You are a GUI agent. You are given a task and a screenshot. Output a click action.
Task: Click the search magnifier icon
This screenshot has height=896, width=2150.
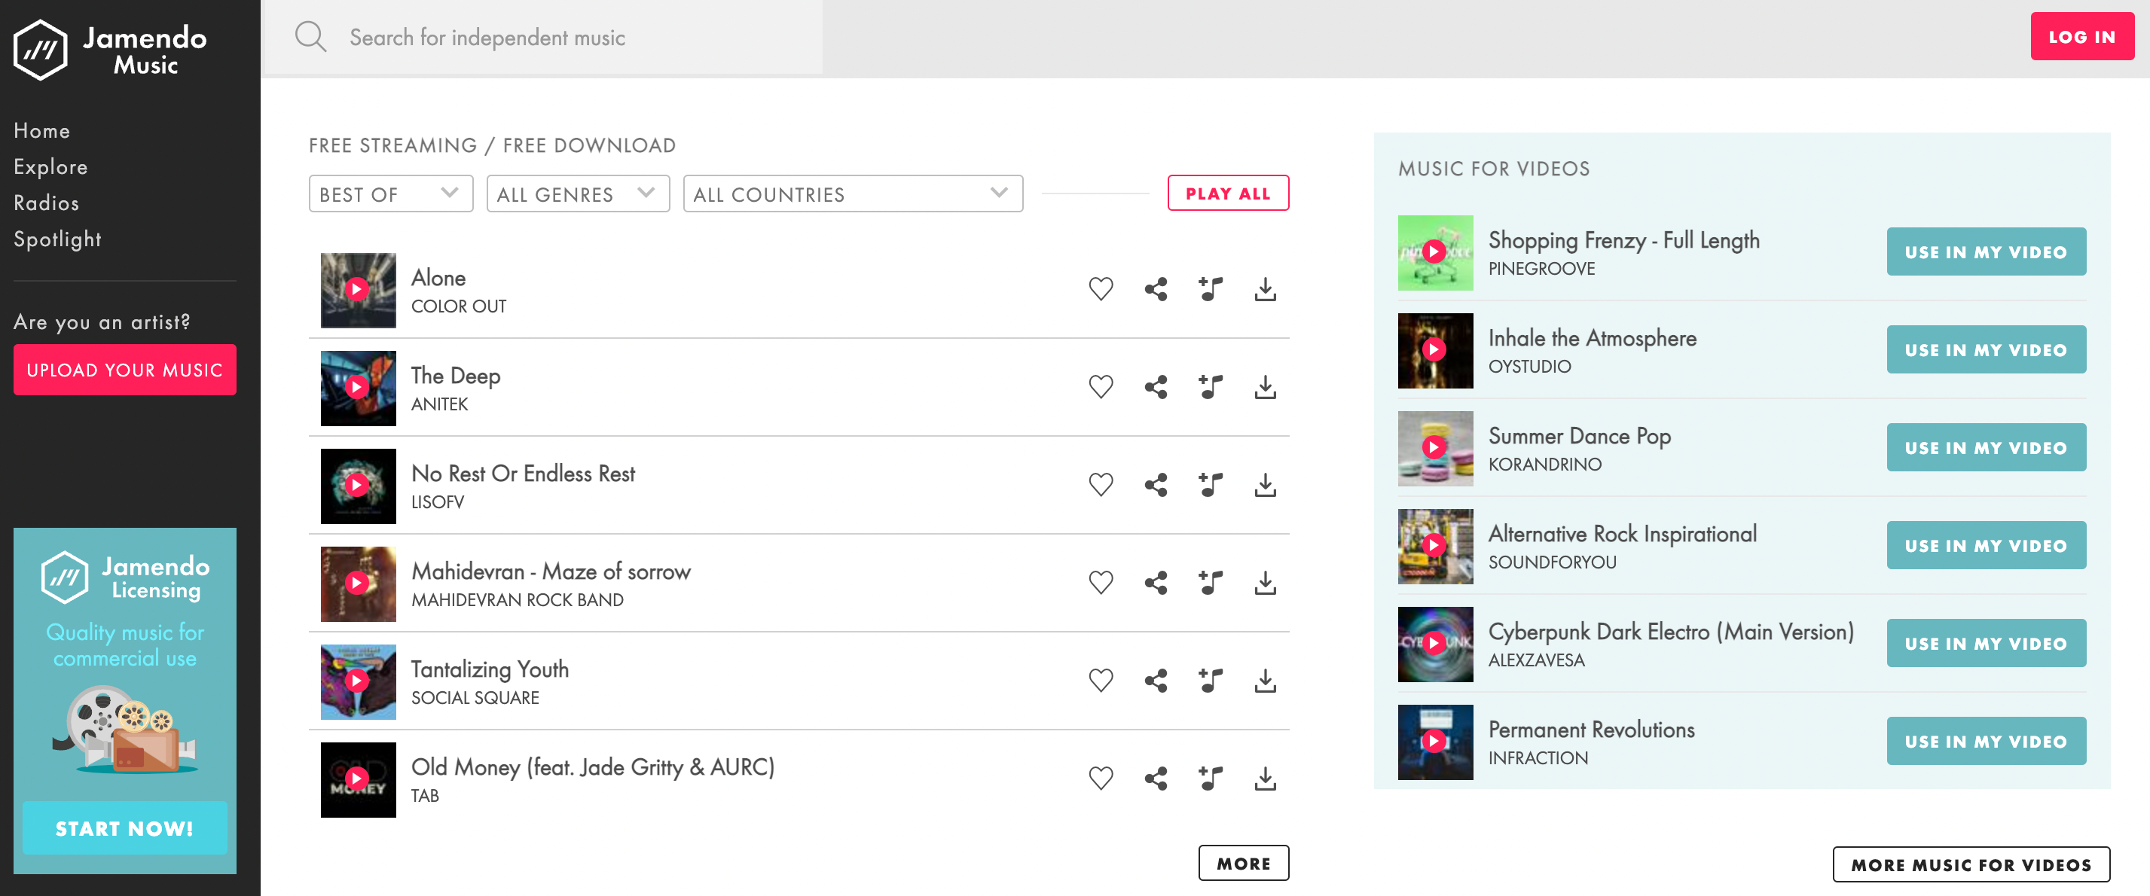tap(310, 38)
